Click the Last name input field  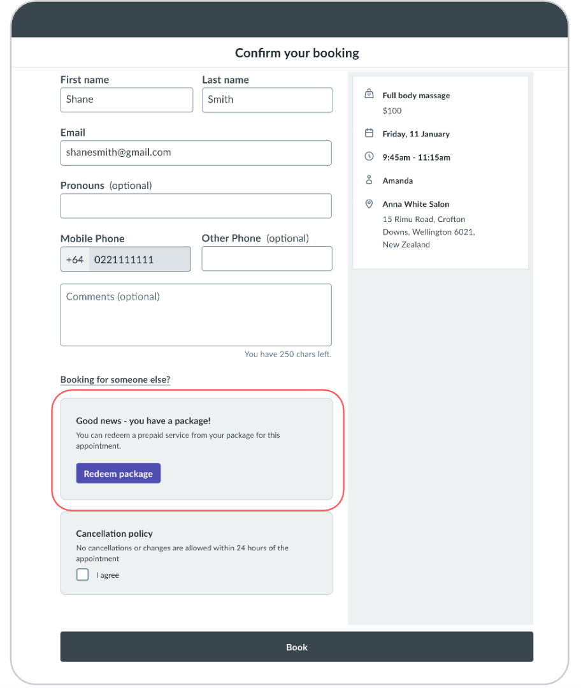(267, 100)
